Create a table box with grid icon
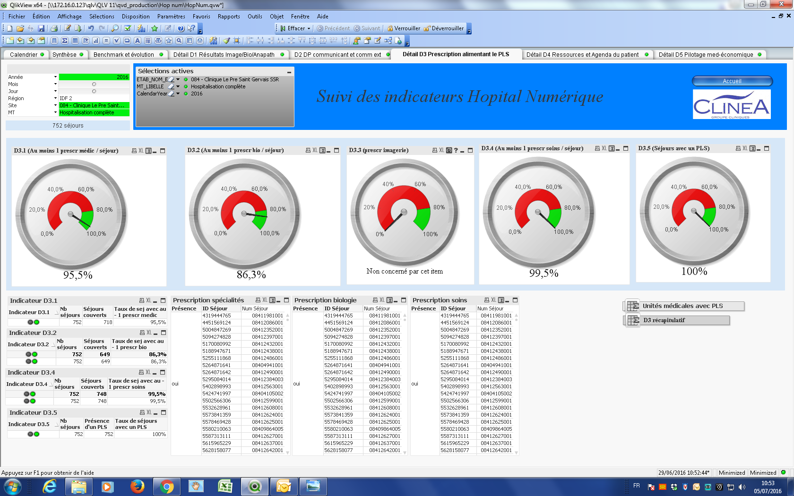The height and width of the screenshot is (496, 794). 75,41
